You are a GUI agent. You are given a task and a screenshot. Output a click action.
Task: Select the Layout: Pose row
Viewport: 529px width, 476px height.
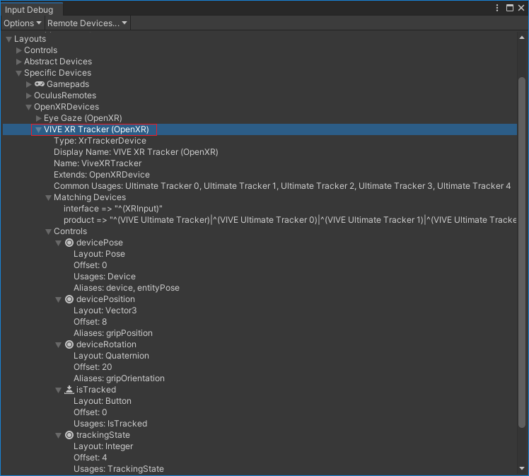click(x=260, y=254)
